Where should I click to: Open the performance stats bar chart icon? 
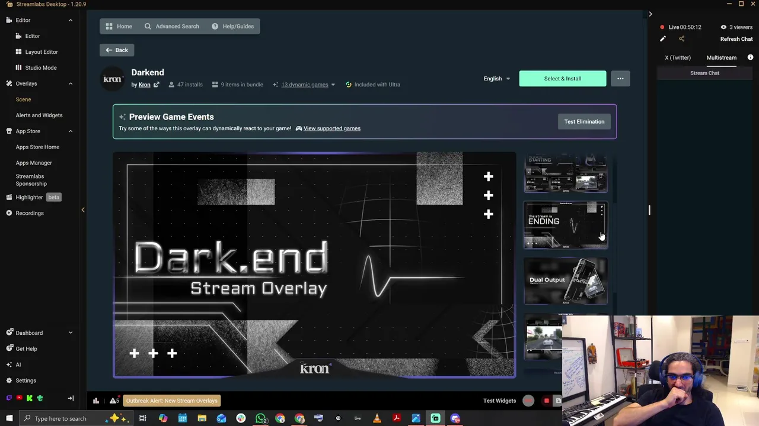(96, 401)
